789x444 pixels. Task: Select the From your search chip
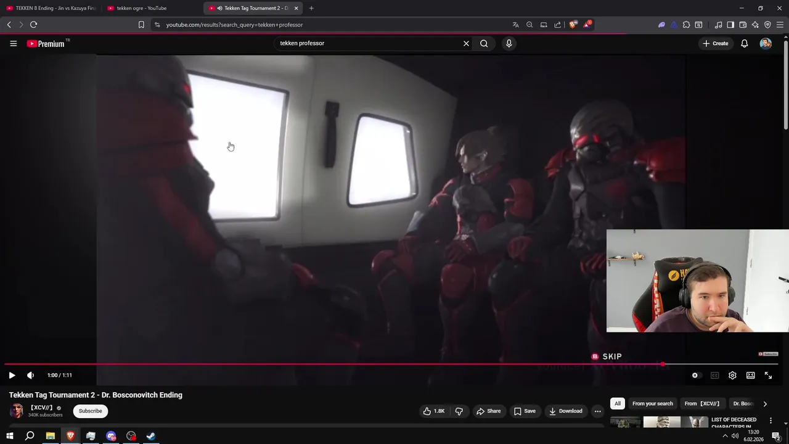[652, 403]
